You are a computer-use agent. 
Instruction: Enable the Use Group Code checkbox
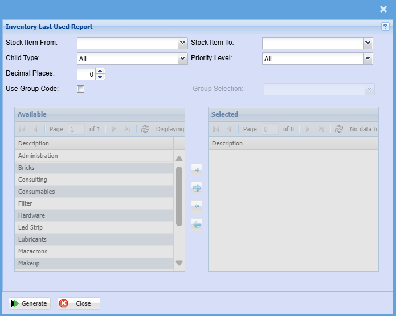80,89
